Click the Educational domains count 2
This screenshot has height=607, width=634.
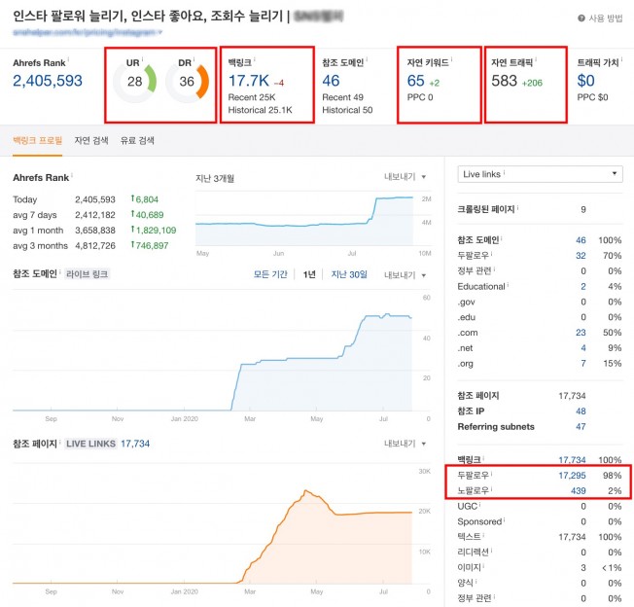(583, 286)
